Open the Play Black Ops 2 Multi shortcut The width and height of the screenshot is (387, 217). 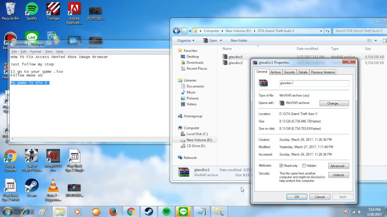pos(10,190)
